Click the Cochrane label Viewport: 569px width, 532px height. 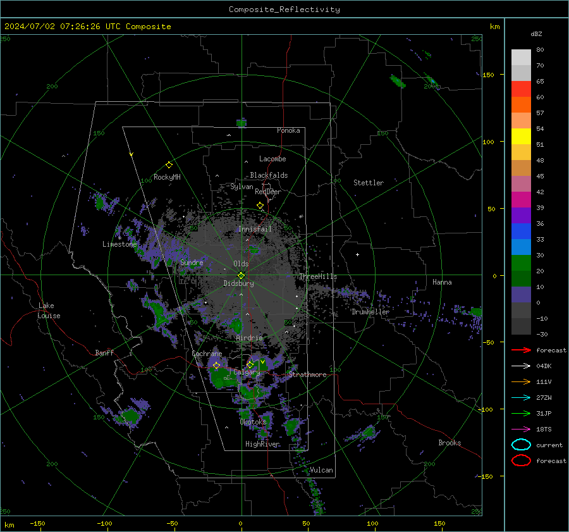[207, 354]
